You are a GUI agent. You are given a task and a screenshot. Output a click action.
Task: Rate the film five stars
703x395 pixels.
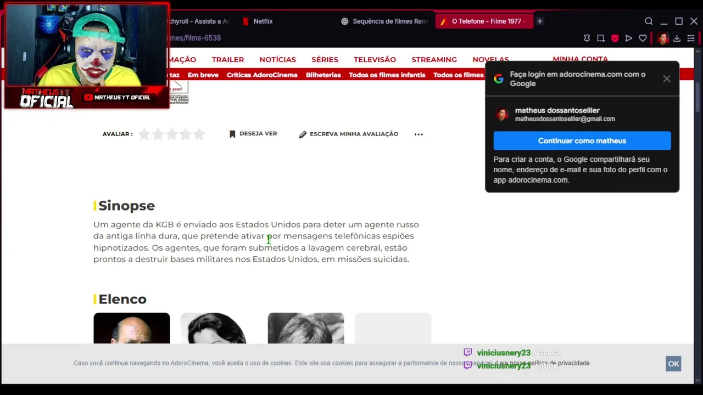(199, 134)
